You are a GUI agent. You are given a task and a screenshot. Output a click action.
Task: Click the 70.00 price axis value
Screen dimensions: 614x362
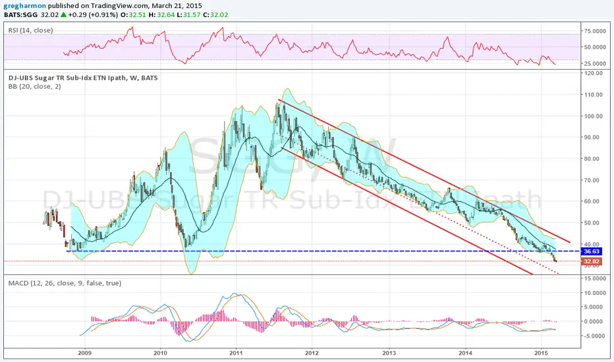(x=592, y=180)
